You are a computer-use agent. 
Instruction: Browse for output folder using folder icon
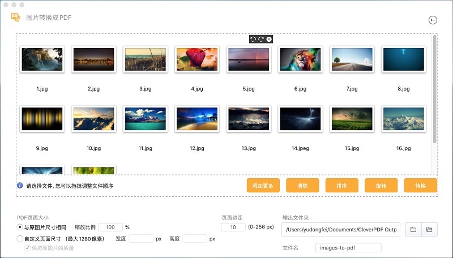point(413,229)
